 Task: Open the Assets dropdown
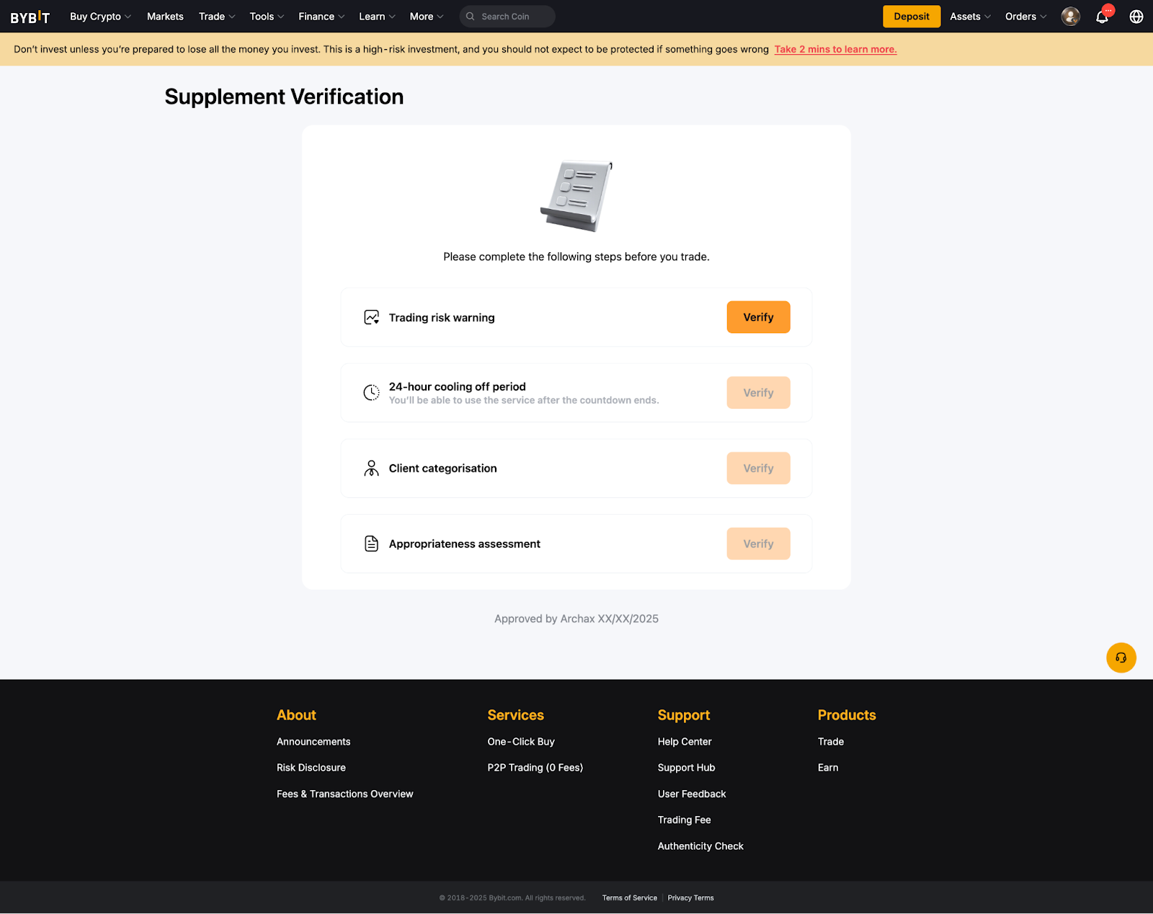[x=969, y=17]
